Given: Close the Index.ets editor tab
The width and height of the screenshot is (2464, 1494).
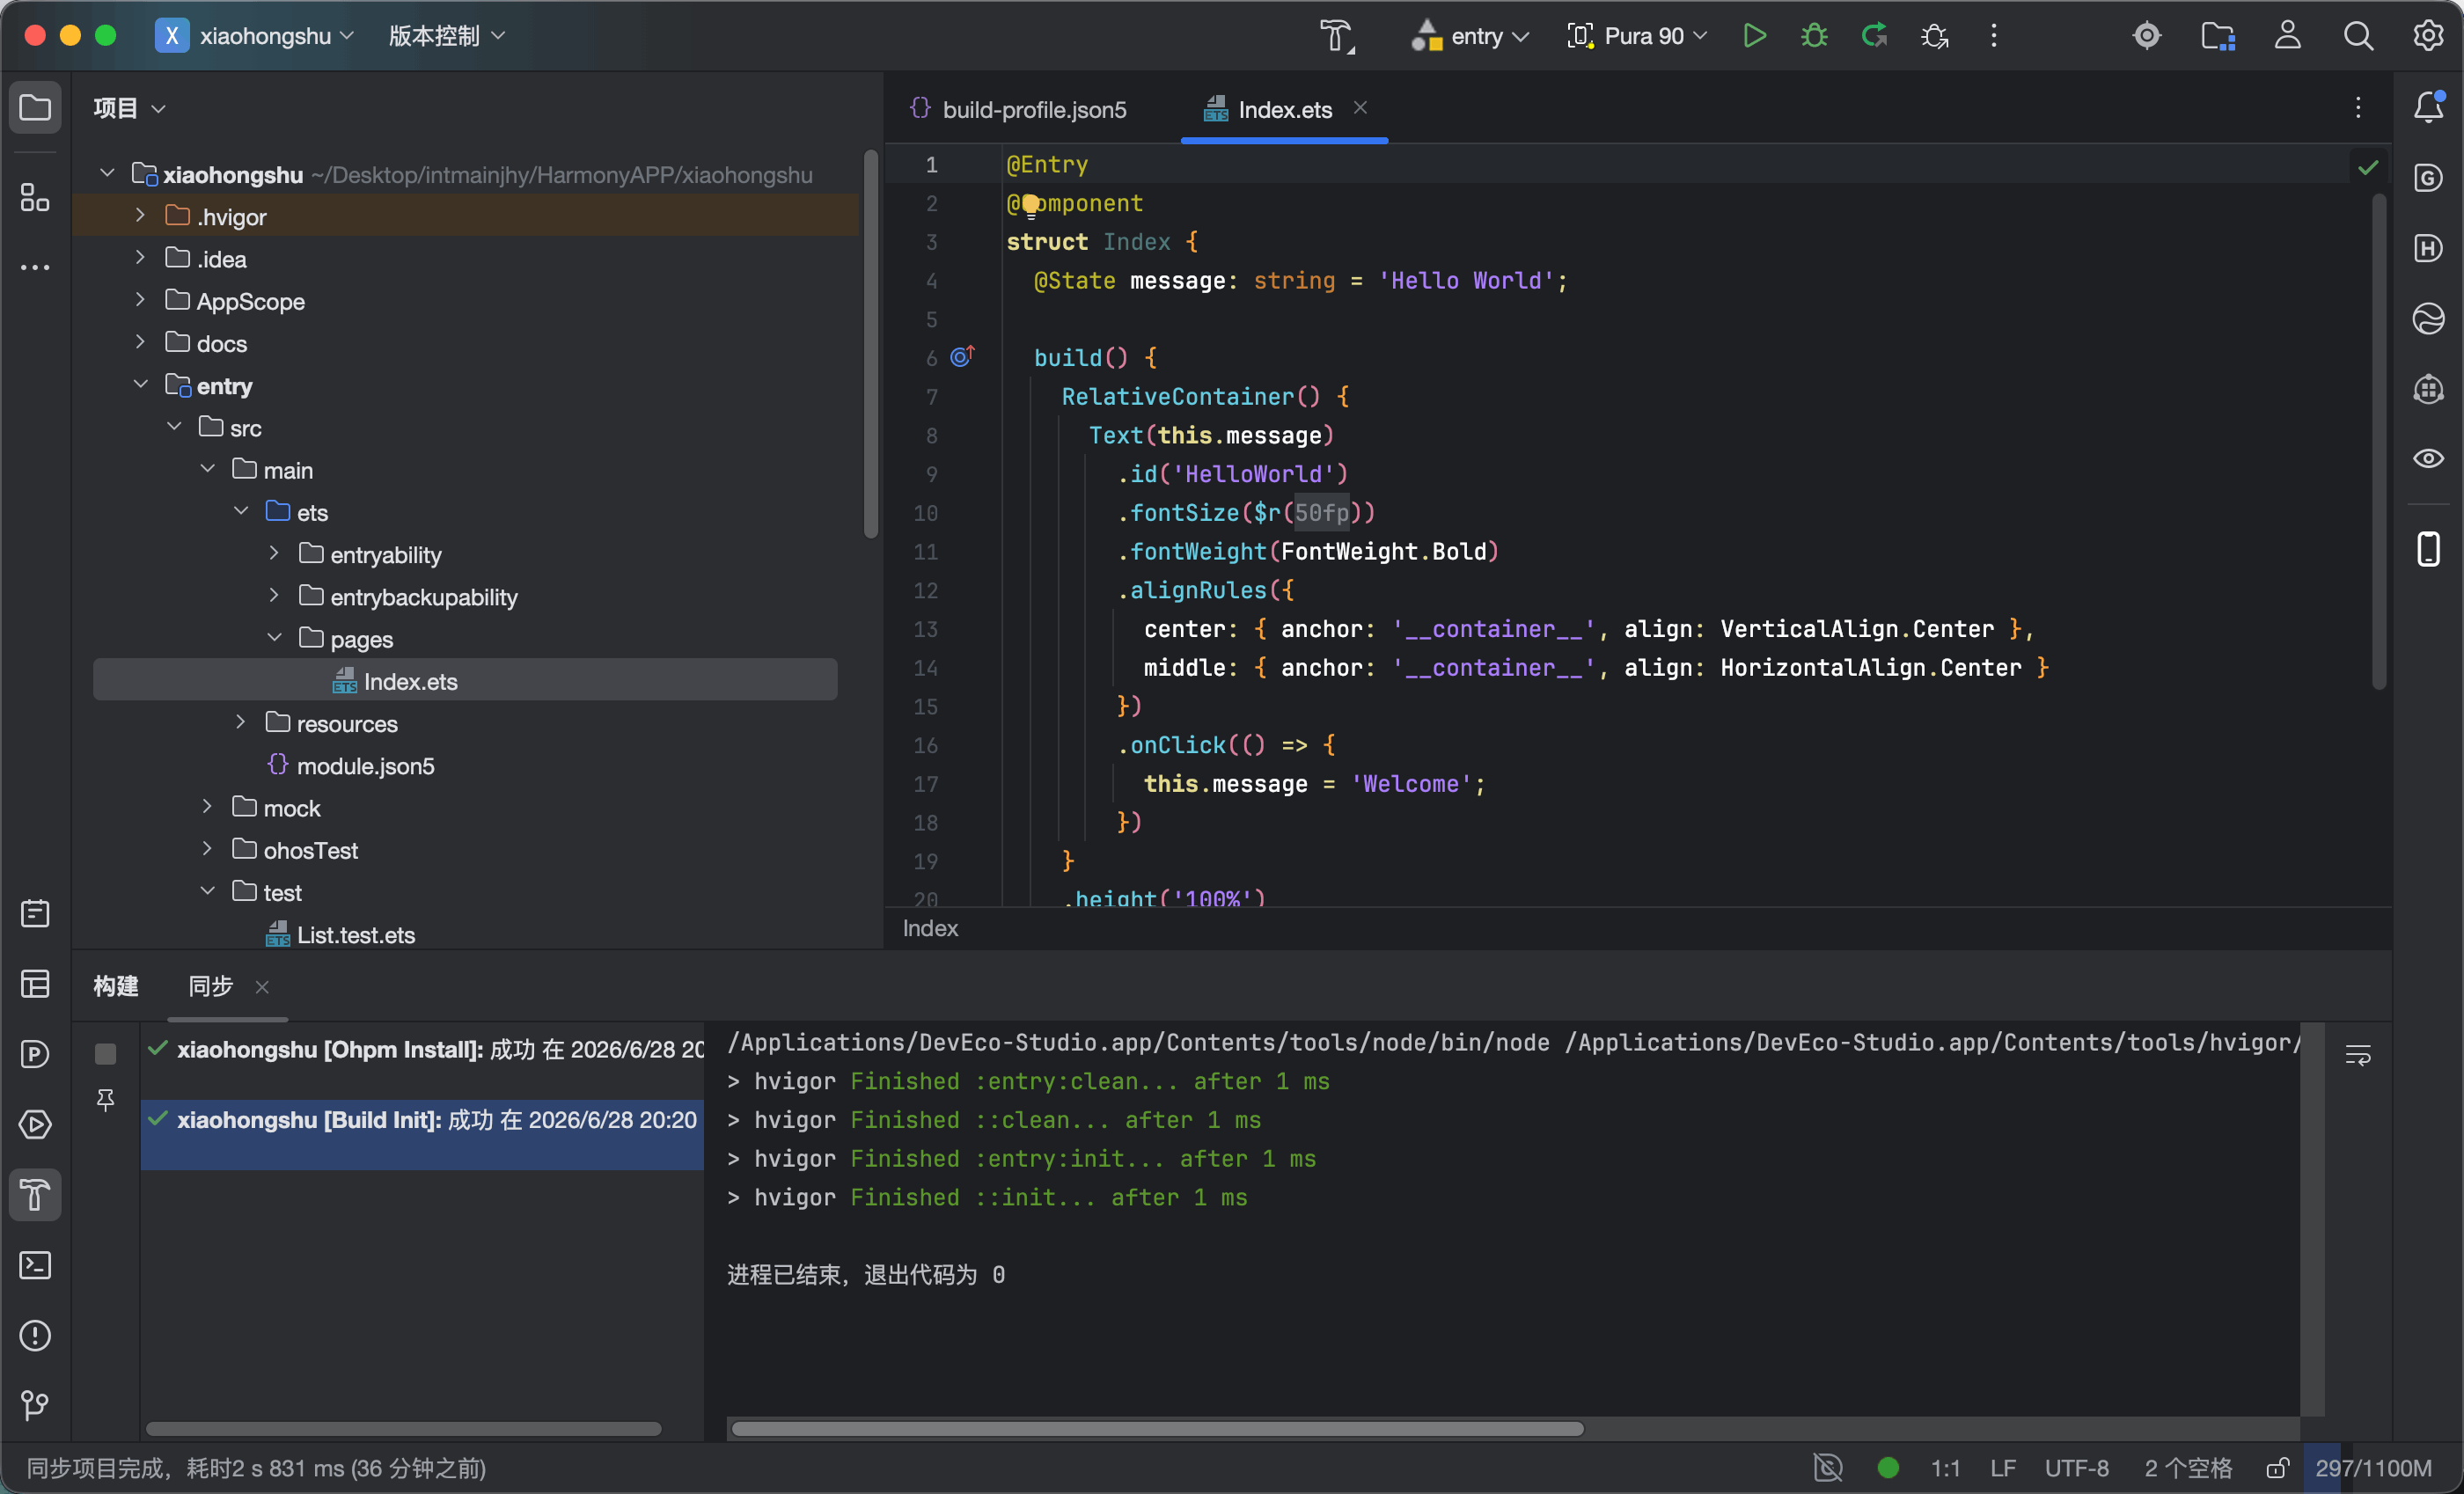Looking at the screenshot, I should coord(1360,108).
